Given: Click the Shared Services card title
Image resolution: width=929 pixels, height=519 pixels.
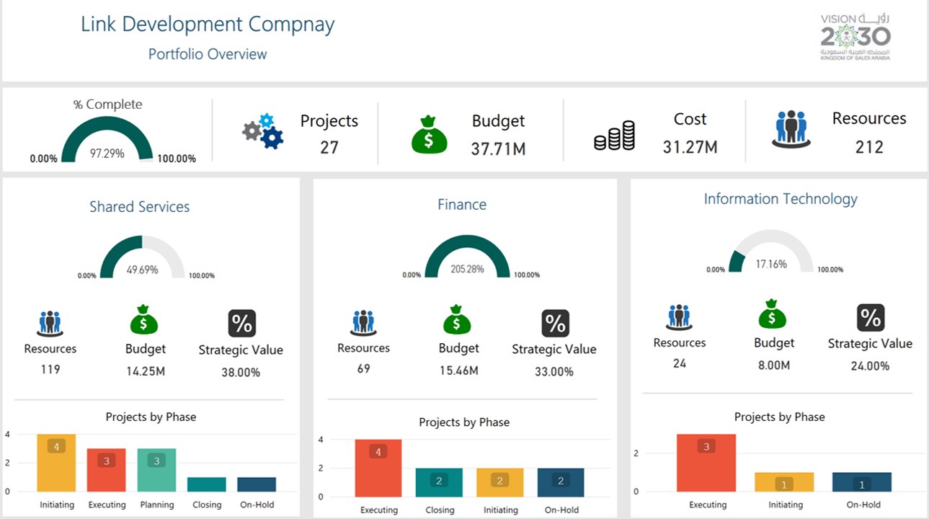Looking at the screenshot, I should click(x=140, y=207).
